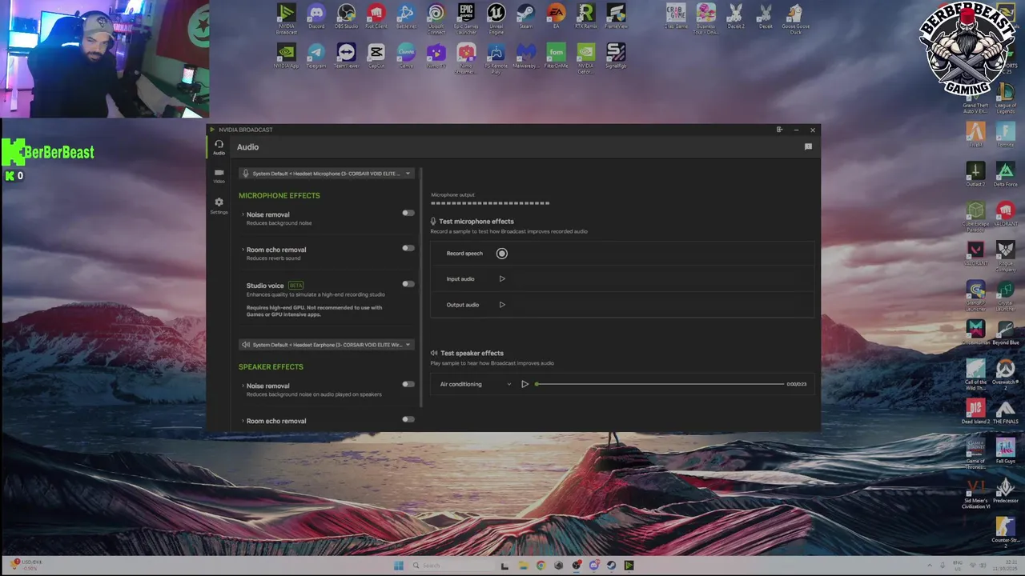
Task: Play the Input audio sample
Action: [502, 279]
